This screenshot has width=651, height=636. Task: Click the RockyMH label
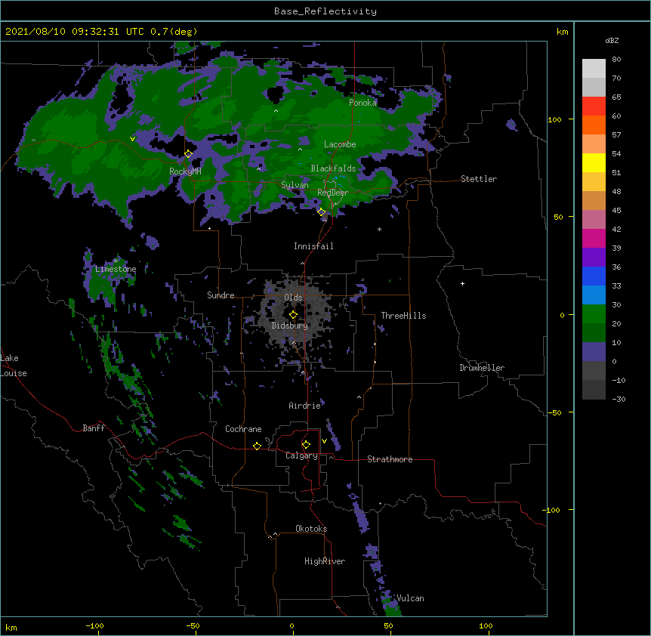pyautogui.click(x=185, y=171)
